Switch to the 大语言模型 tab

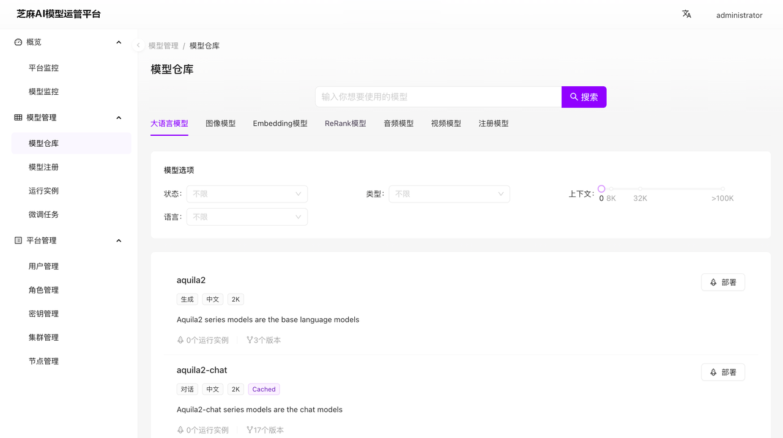click(x=169, y=123)
